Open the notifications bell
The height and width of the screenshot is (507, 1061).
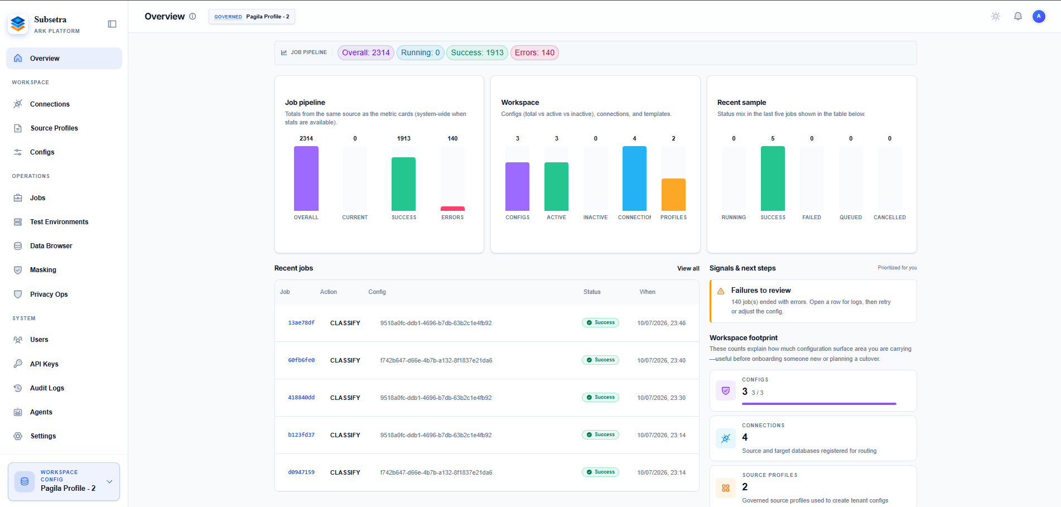[x=1018, y=16]
